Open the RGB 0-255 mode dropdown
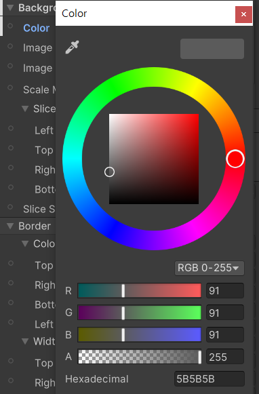 (x=210, y=268)
